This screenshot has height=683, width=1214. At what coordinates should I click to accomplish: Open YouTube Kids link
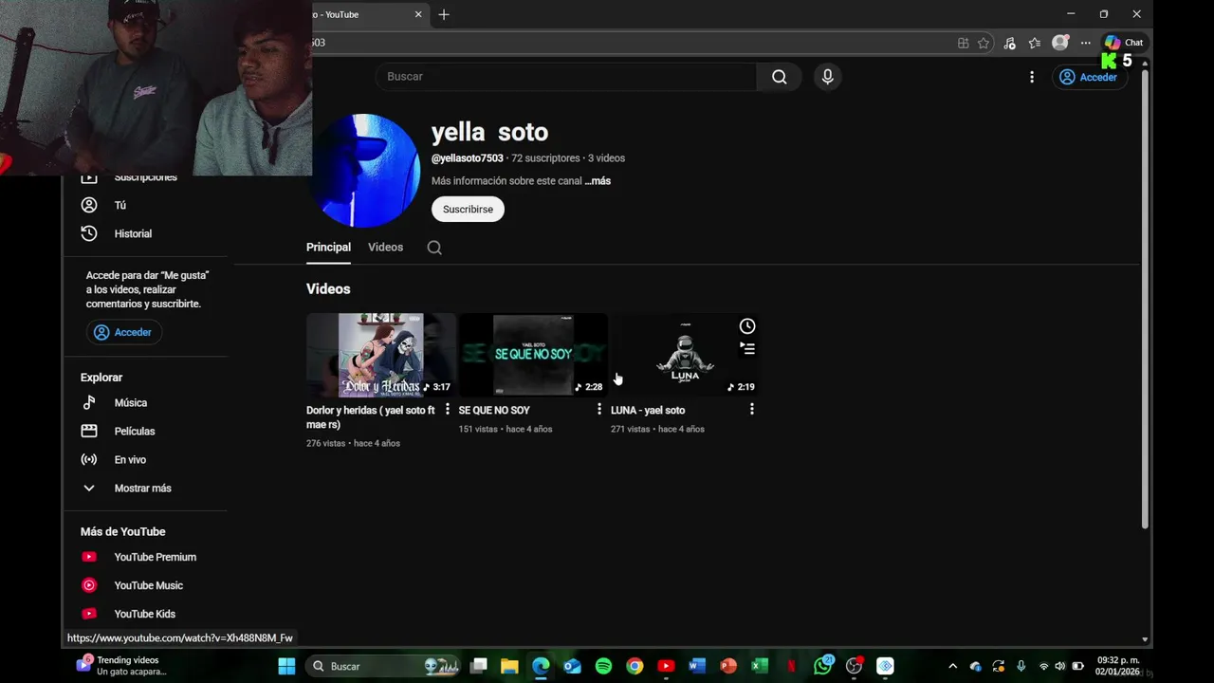[145, 614]
